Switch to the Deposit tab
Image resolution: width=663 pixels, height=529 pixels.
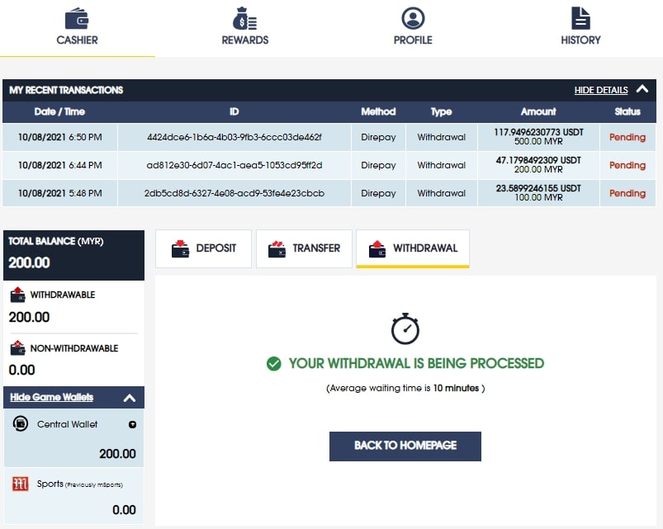(203, 248)
